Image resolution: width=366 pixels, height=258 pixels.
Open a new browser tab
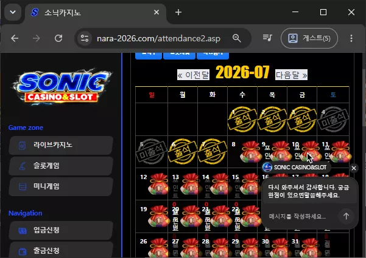pyautogui.click(x=178, y=12)
